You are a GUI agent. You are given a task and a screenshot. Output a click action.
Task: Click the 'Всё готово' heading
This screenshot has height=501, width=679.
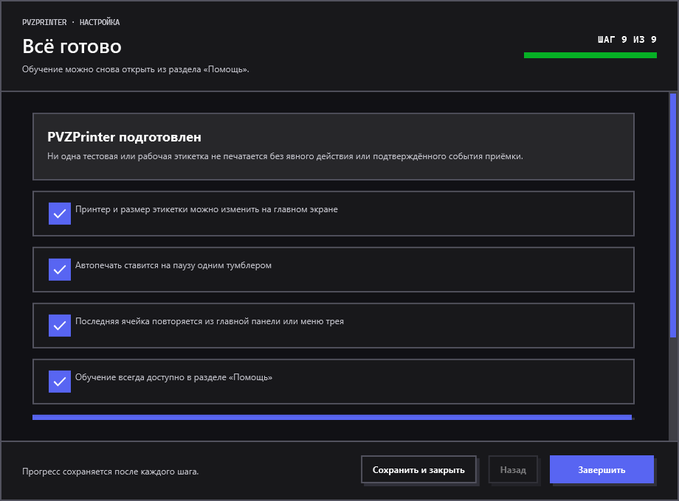pyautogui.click(x=72, y=46)
